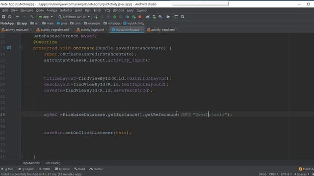Screen dimensions: 314x176
Task: Click line number 34 in the gutter
Action: (2, 114)
